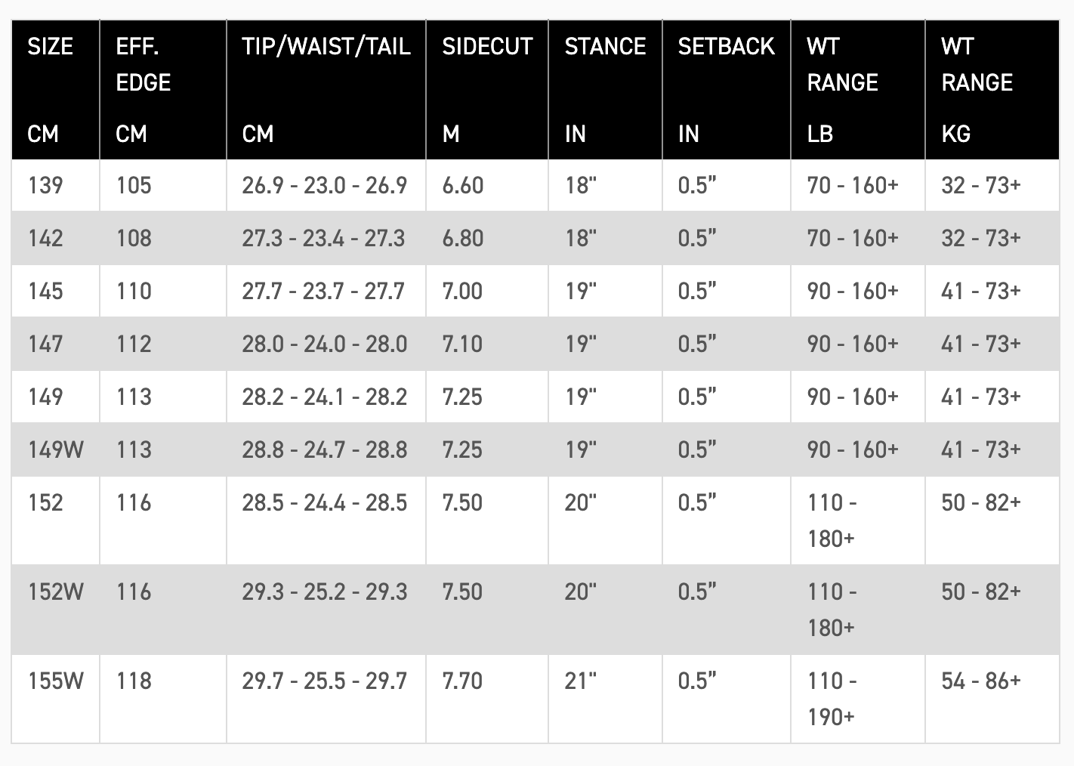Select the SETBACK column header
1074x766 pixels.
coord(727,90)
